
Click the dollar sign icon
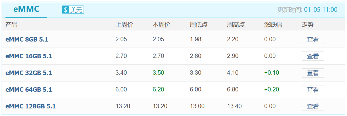pyautogui.click(x=65, y=10)
